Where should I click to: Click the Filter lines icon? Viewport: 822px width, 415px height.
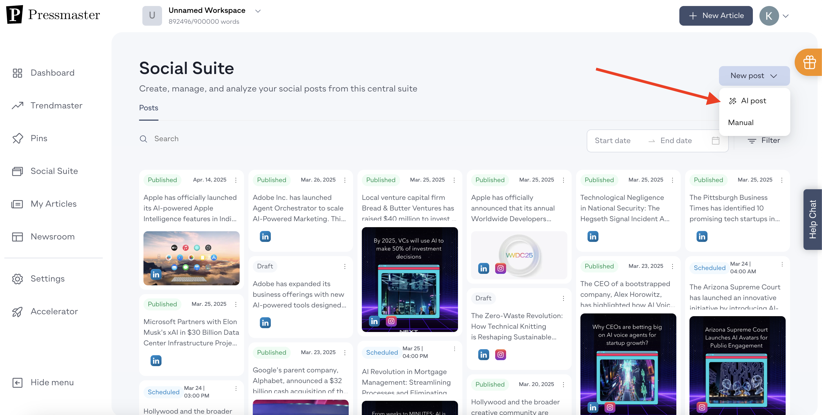(x=752, y=141)
